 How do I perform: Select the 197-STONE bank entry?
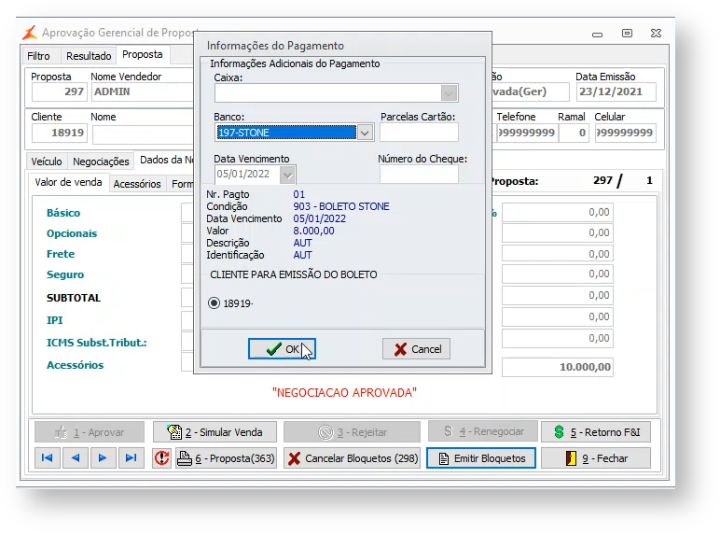click(x=286, y=133)
